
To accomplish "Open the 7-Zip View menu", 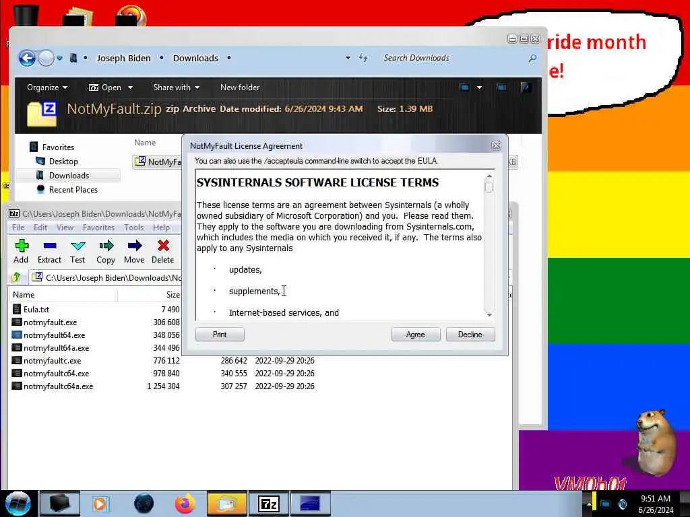I will tap(65, 228).
